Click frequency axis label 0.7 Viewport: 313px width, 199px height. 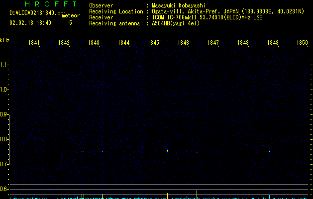tap(4, 164)
